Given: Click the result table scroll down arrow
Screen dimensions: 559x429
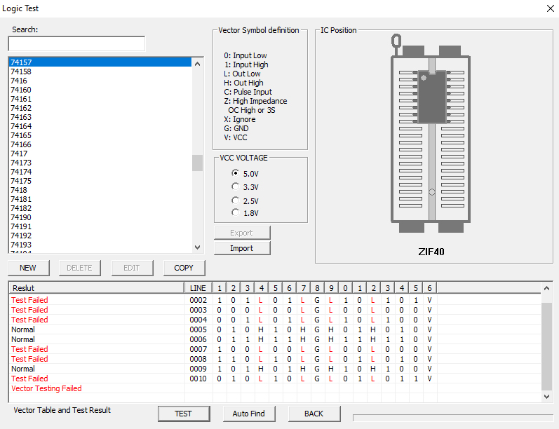Looking at the screenshot, I should pos(546,396).
